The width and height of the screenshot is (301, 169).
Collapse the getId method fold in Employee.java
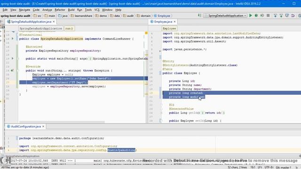161,113
